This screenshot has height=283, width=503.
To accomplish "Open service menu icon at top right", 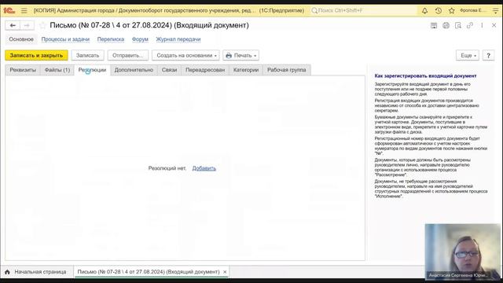I will click(x=496, y=10).
